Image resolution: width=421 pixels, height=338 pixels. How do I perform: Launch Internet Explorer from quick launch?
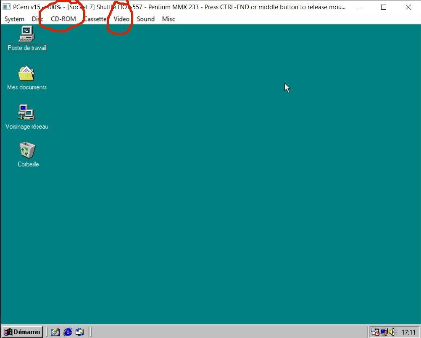[x=68, y=332]
